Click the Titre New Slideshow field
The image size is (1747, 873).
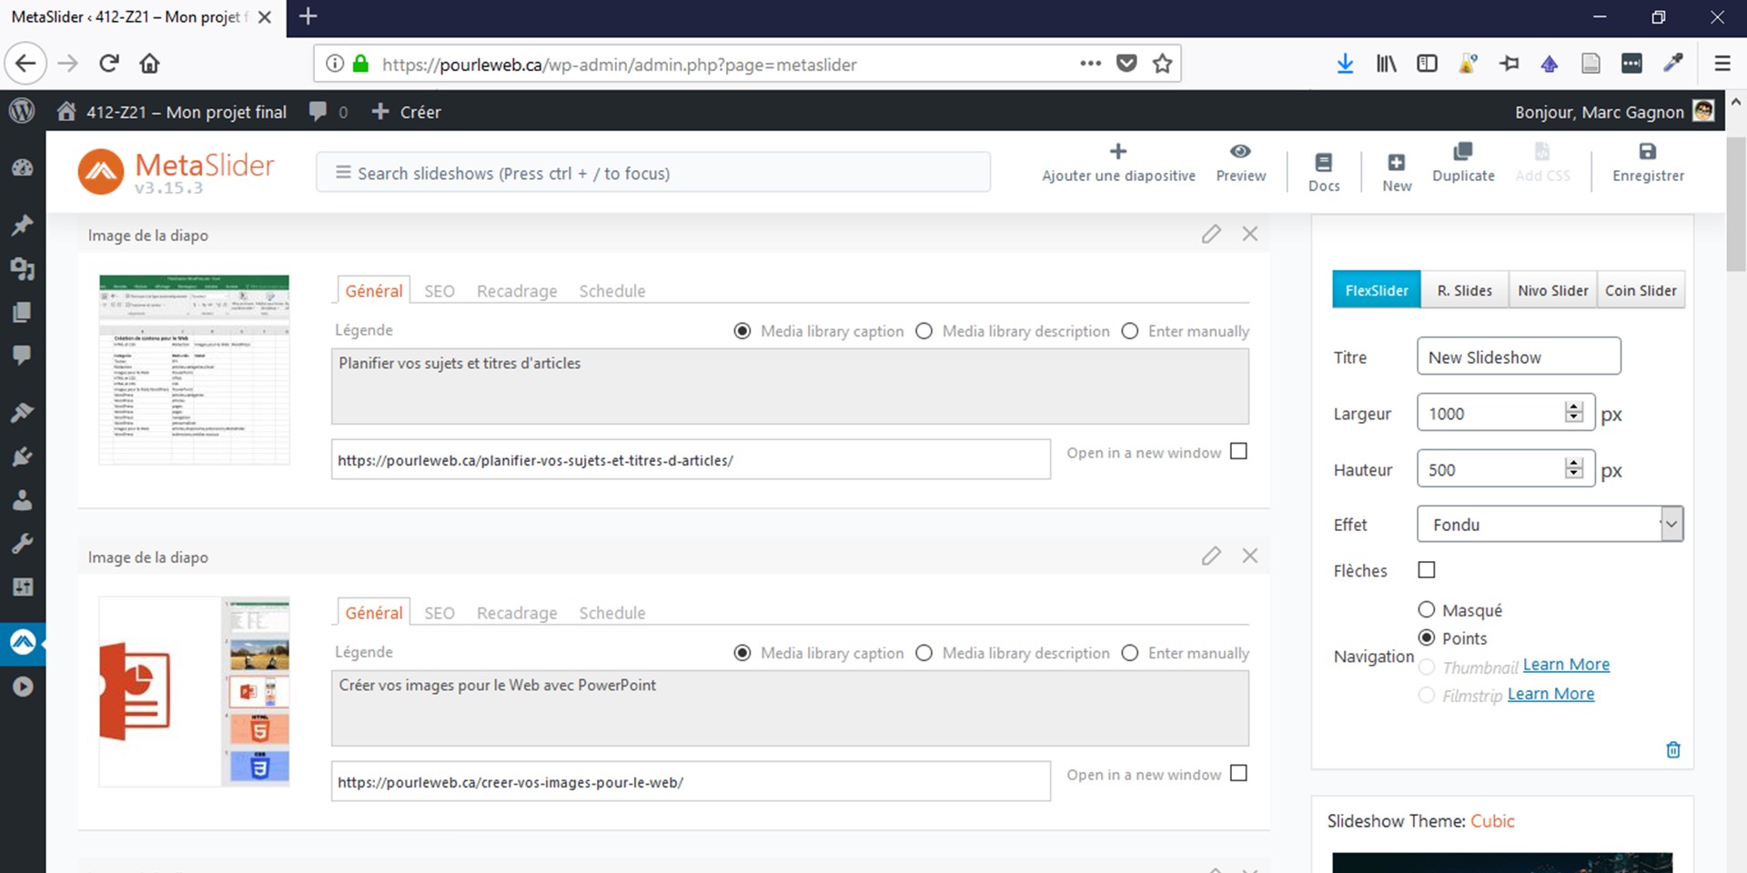tap(1519, 356)
